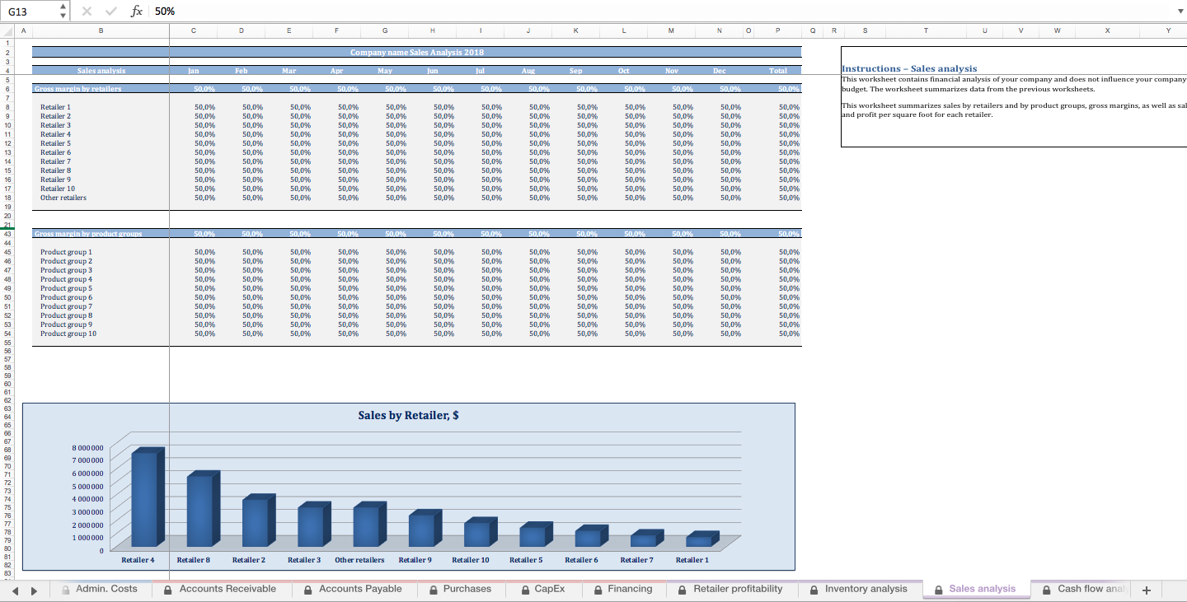Click the 'Retailer 10' row label
The width and height of the screenshot is (1187, 602).
click(58, 189)
